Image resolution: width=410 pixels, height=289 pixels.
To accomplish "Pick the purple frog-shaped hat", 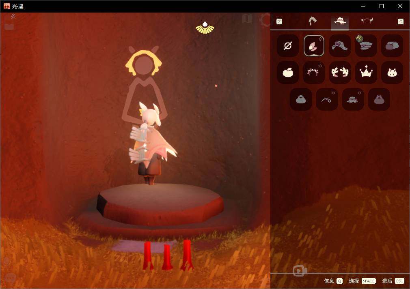I will tap(379, 99).
